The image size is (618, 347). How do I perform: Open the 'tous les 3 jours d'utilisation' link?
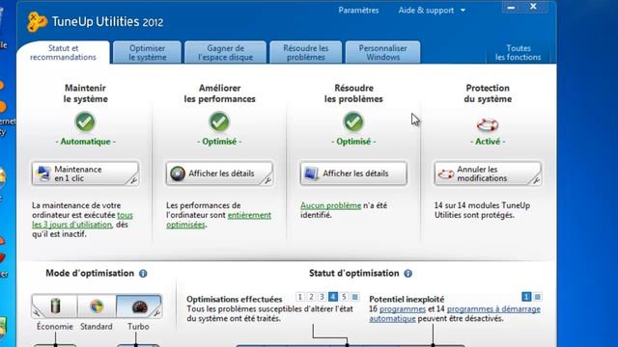point(82,220)
